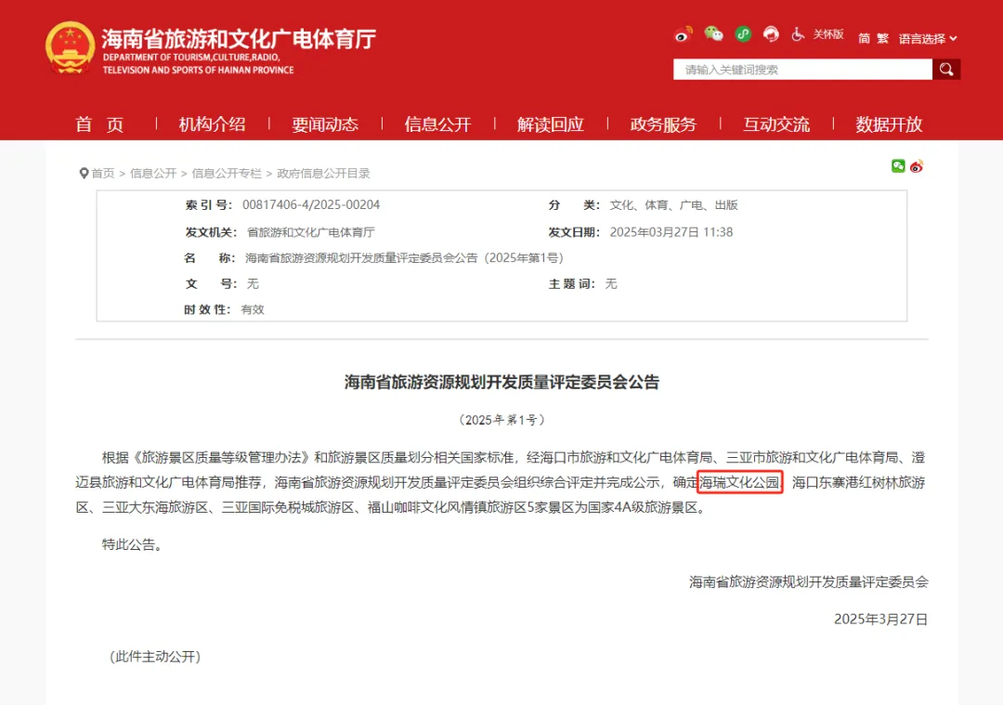
Task: Click the wheelchair accessibility icon
Action: (x=798, y=34)
